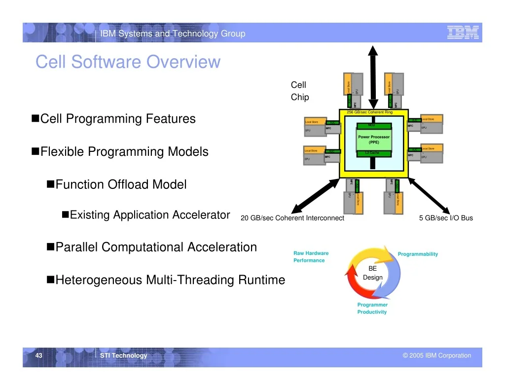Click the STI Technology footer text
Viewport: 505px width, 390px height.
click(123, 355)
